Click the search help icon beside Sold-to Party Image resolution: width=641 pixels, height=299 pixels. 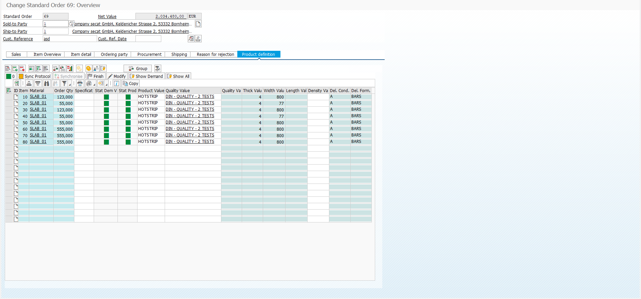(x=71, y=24)
